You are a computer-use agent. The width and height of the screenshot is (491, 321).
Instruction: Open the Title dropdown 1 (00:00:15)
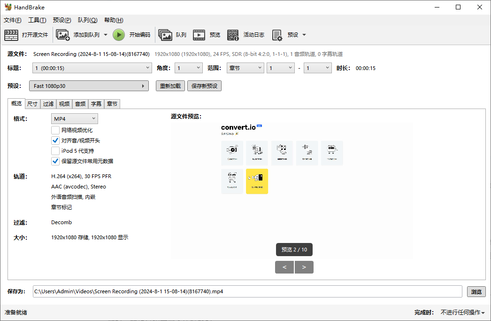click(92, 68)
